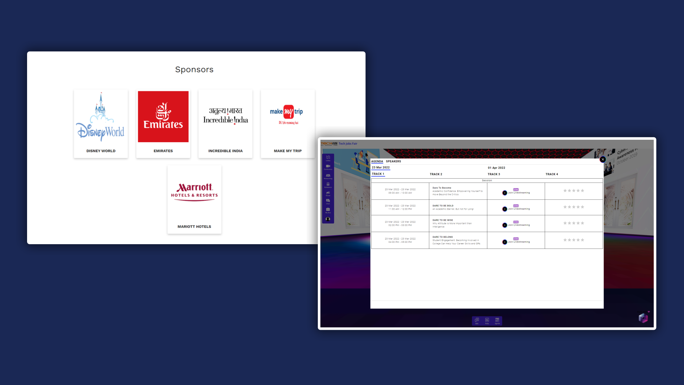Screen dimensions: 684x385
Task: Select the TRACK 1 tab
Action: 378,174
